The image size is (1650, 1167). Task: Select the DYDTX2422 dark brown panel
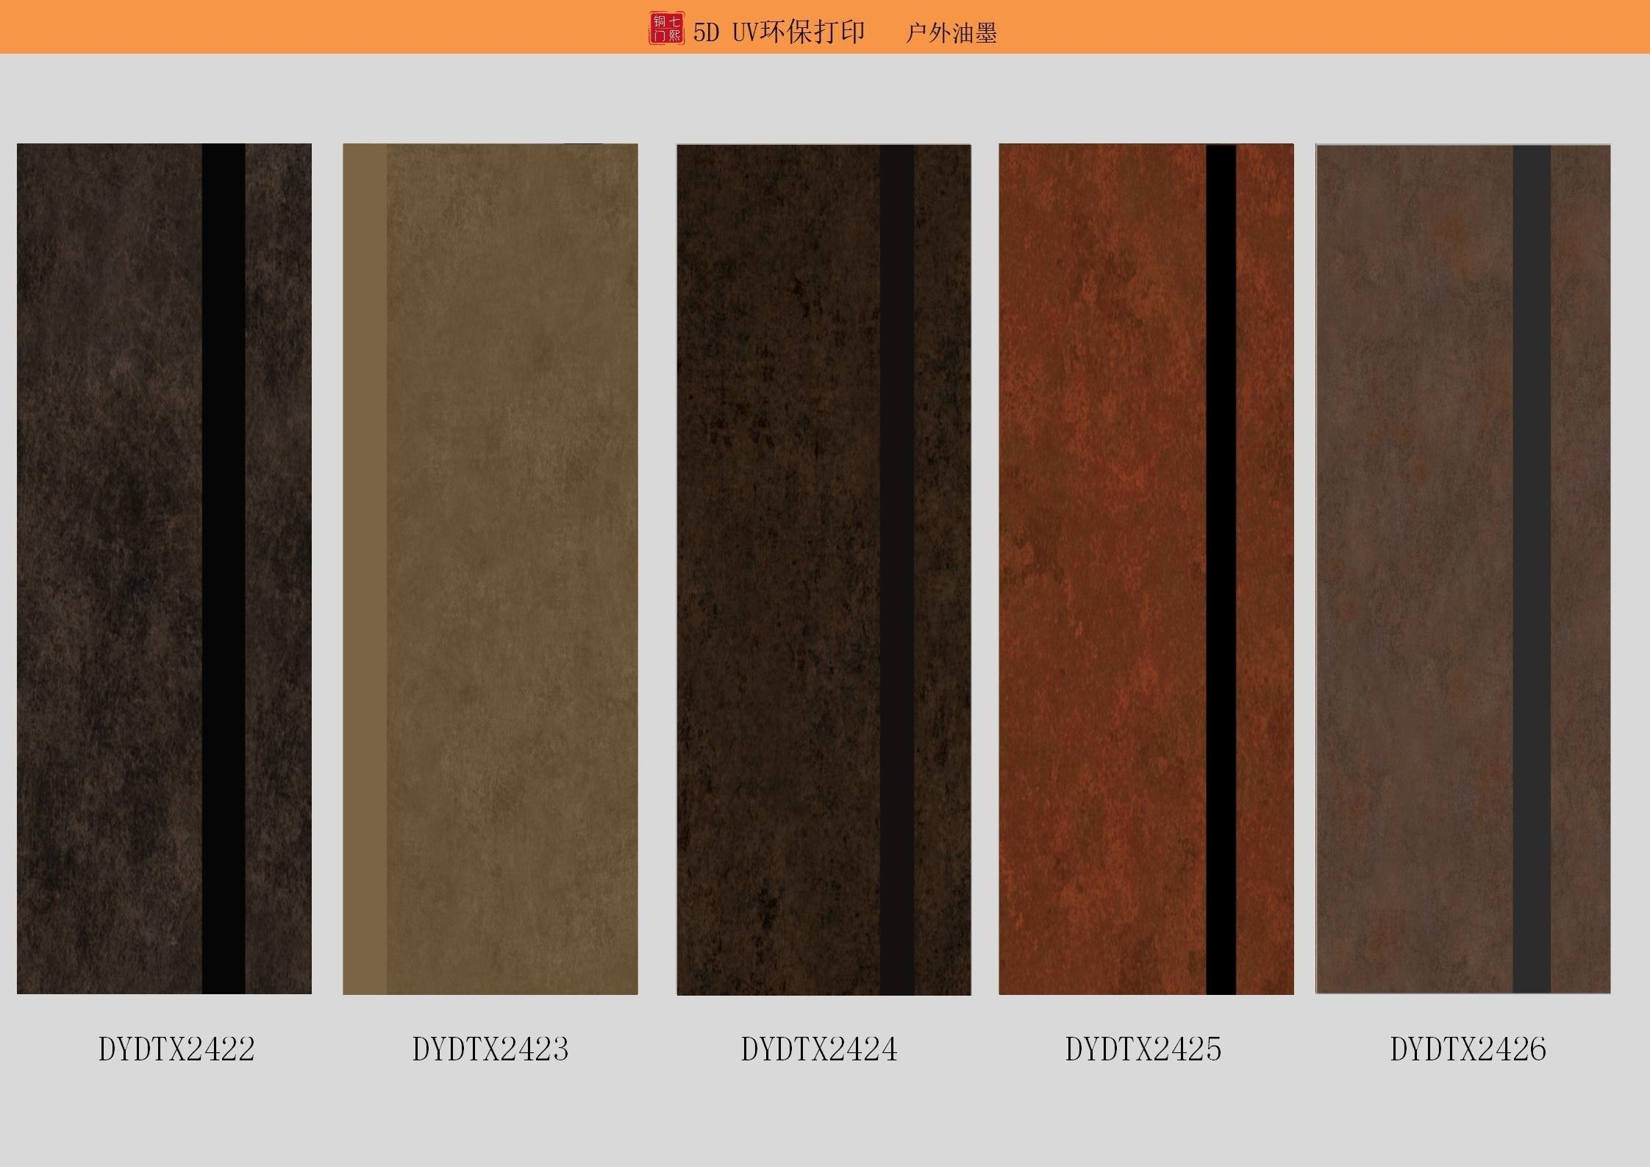coord(110,568)
